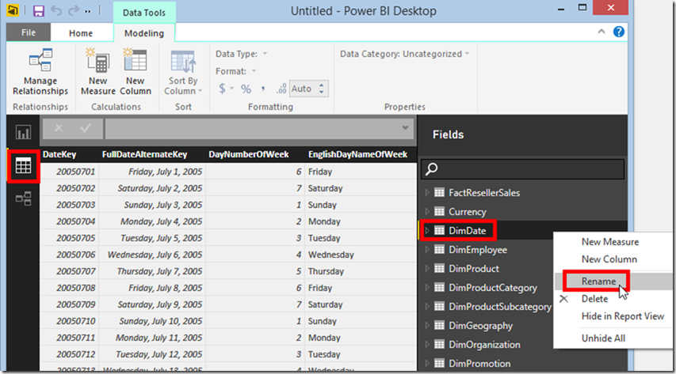Collapse the ribbon with the up chevron
The height and width of the screenshot is (374, 676).
coord(602,32)
